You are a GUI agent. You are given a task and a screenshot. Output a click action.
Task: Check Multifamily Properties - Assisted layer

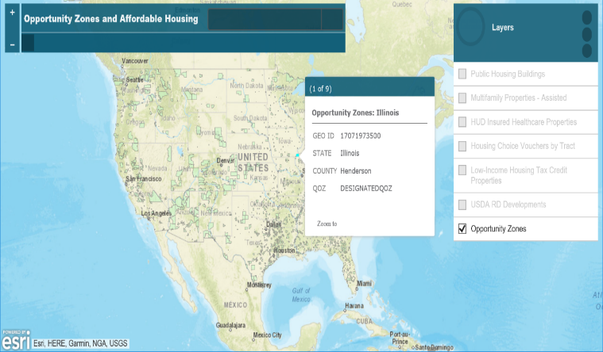[462, 98]
